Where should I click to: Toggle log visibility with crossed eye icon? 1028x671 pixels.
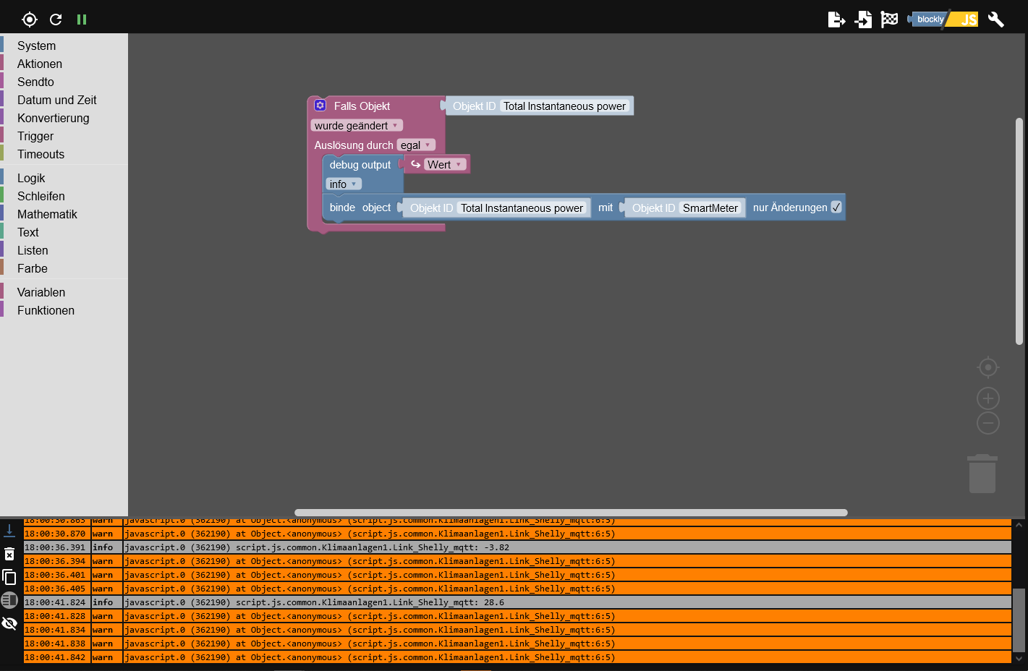pos(9,623)
